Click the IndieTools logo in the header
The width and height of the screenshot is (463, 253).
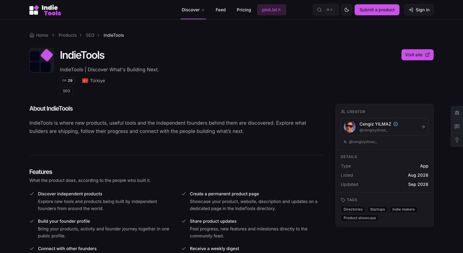[45, 10]
